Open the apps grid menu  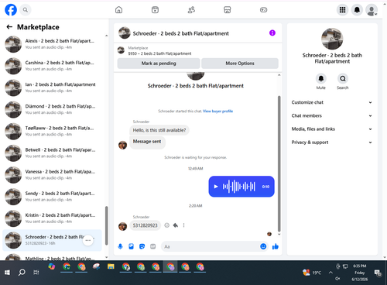(342, 10)
